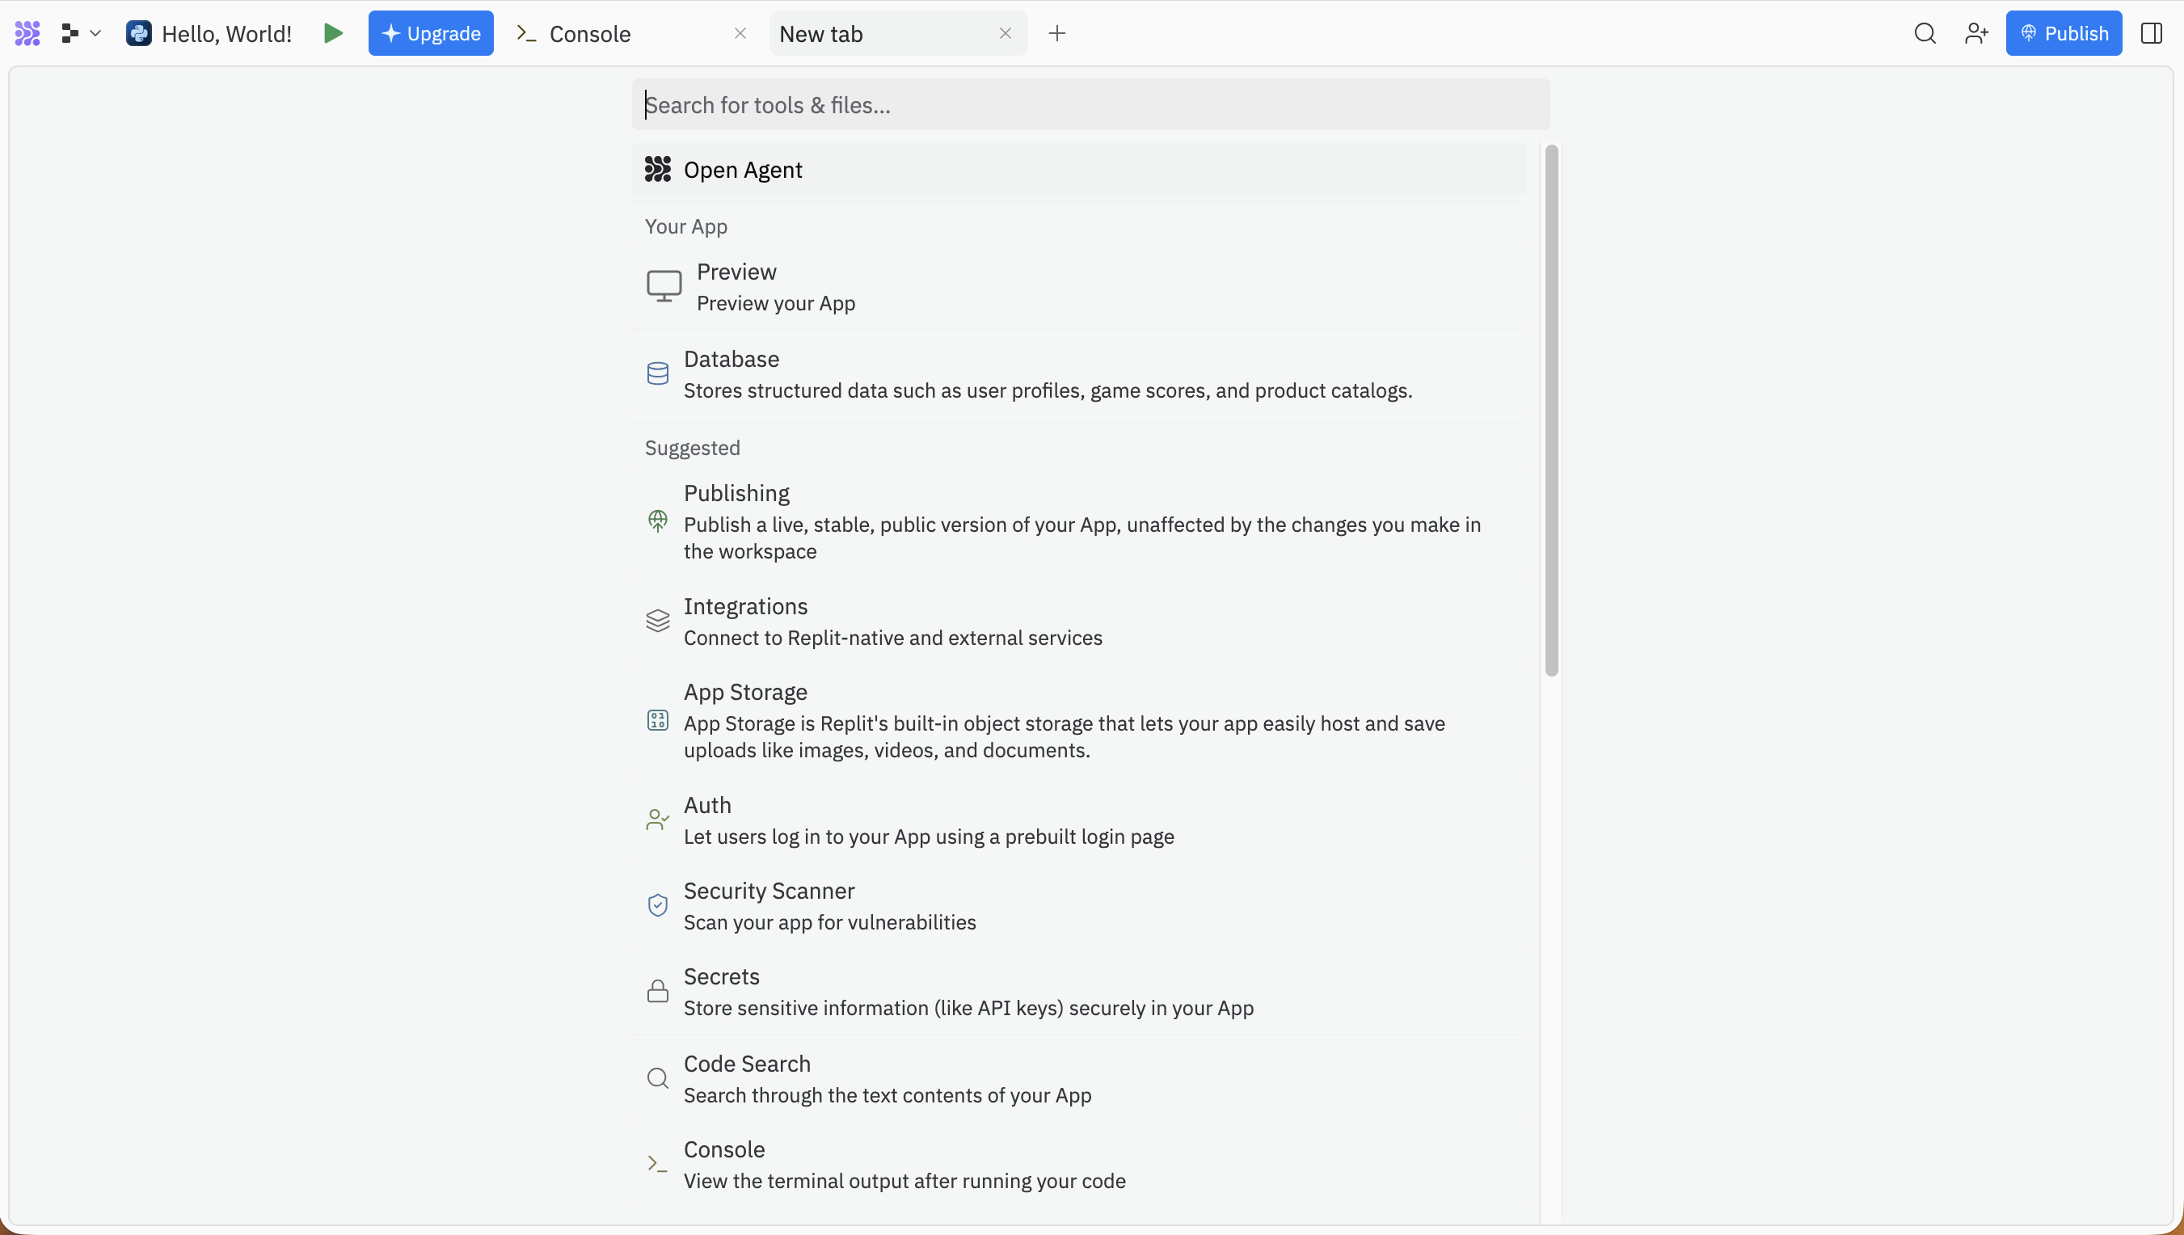The height and width of the screenshot is (1235, 2184).
Task: Toggle the right sidebar panel icon
Action: tap(2151, 33)
